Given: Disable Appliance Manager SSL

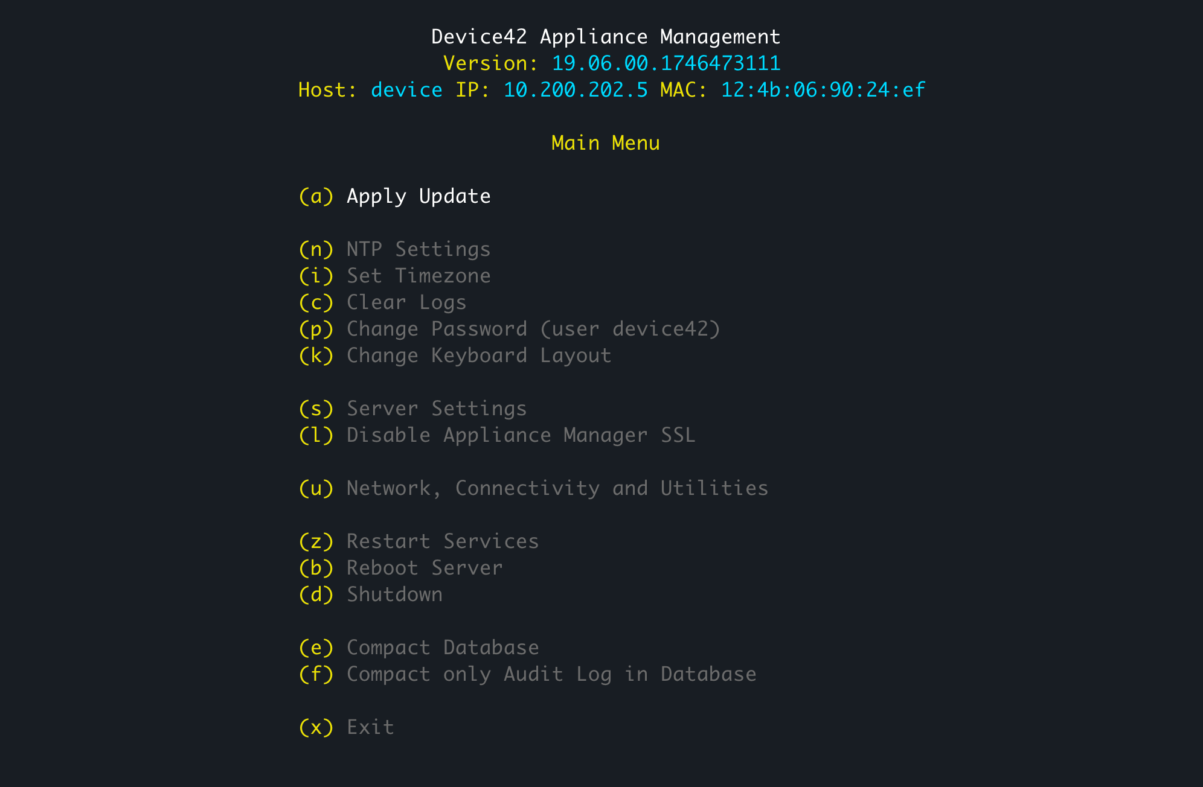Looking at the screenshot, I should tap(521, 435).
